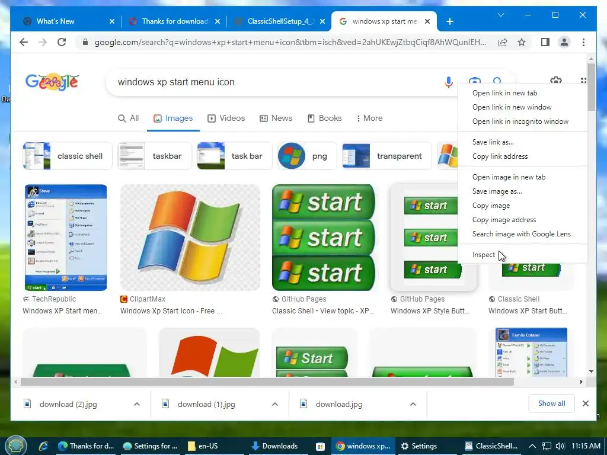Image resolution: width=607 pixels, height=455 pixels.
Task: Switch to the Books search tab
Action: pyautogui.click(x=324, y=118)
